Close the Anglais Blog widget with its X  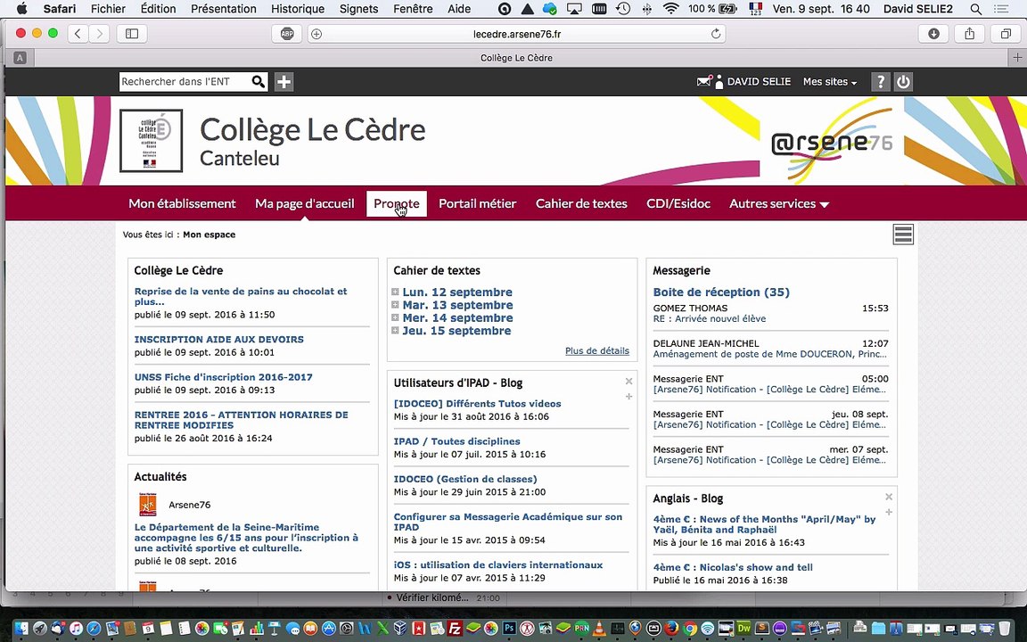coord(889,497)
